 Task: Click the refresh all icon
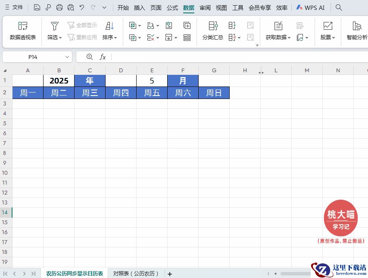[300, 37]
